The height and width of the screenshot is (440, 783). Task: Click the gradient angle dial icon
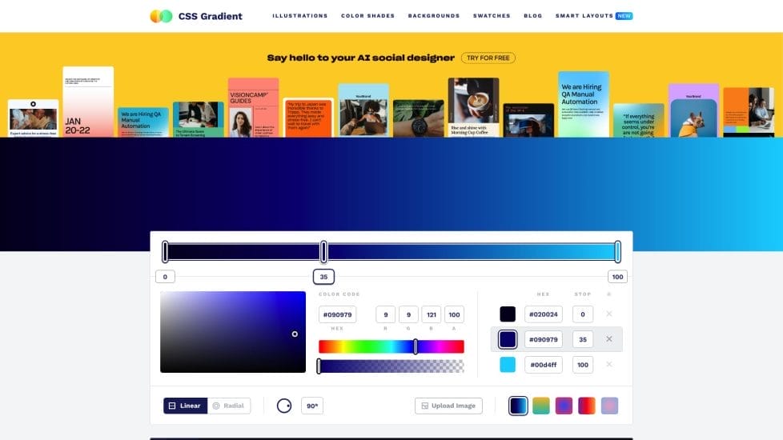pos(284,406)
